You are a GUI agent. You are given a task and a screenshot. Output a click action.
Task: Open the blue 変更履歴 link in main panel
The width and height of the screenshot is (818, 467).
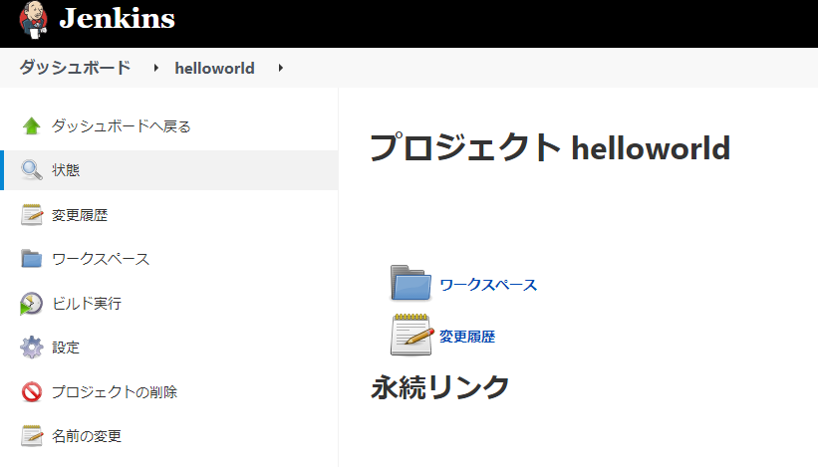(x=467, y=337)
